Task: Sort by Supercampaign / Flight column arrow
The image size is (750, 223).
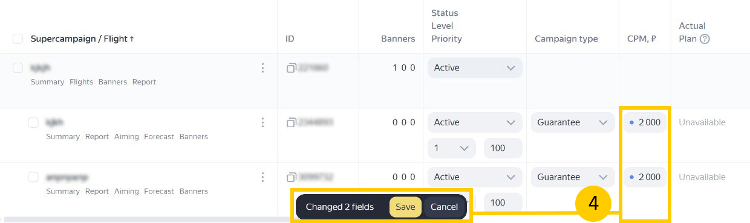Action: [x=132, y=39]
